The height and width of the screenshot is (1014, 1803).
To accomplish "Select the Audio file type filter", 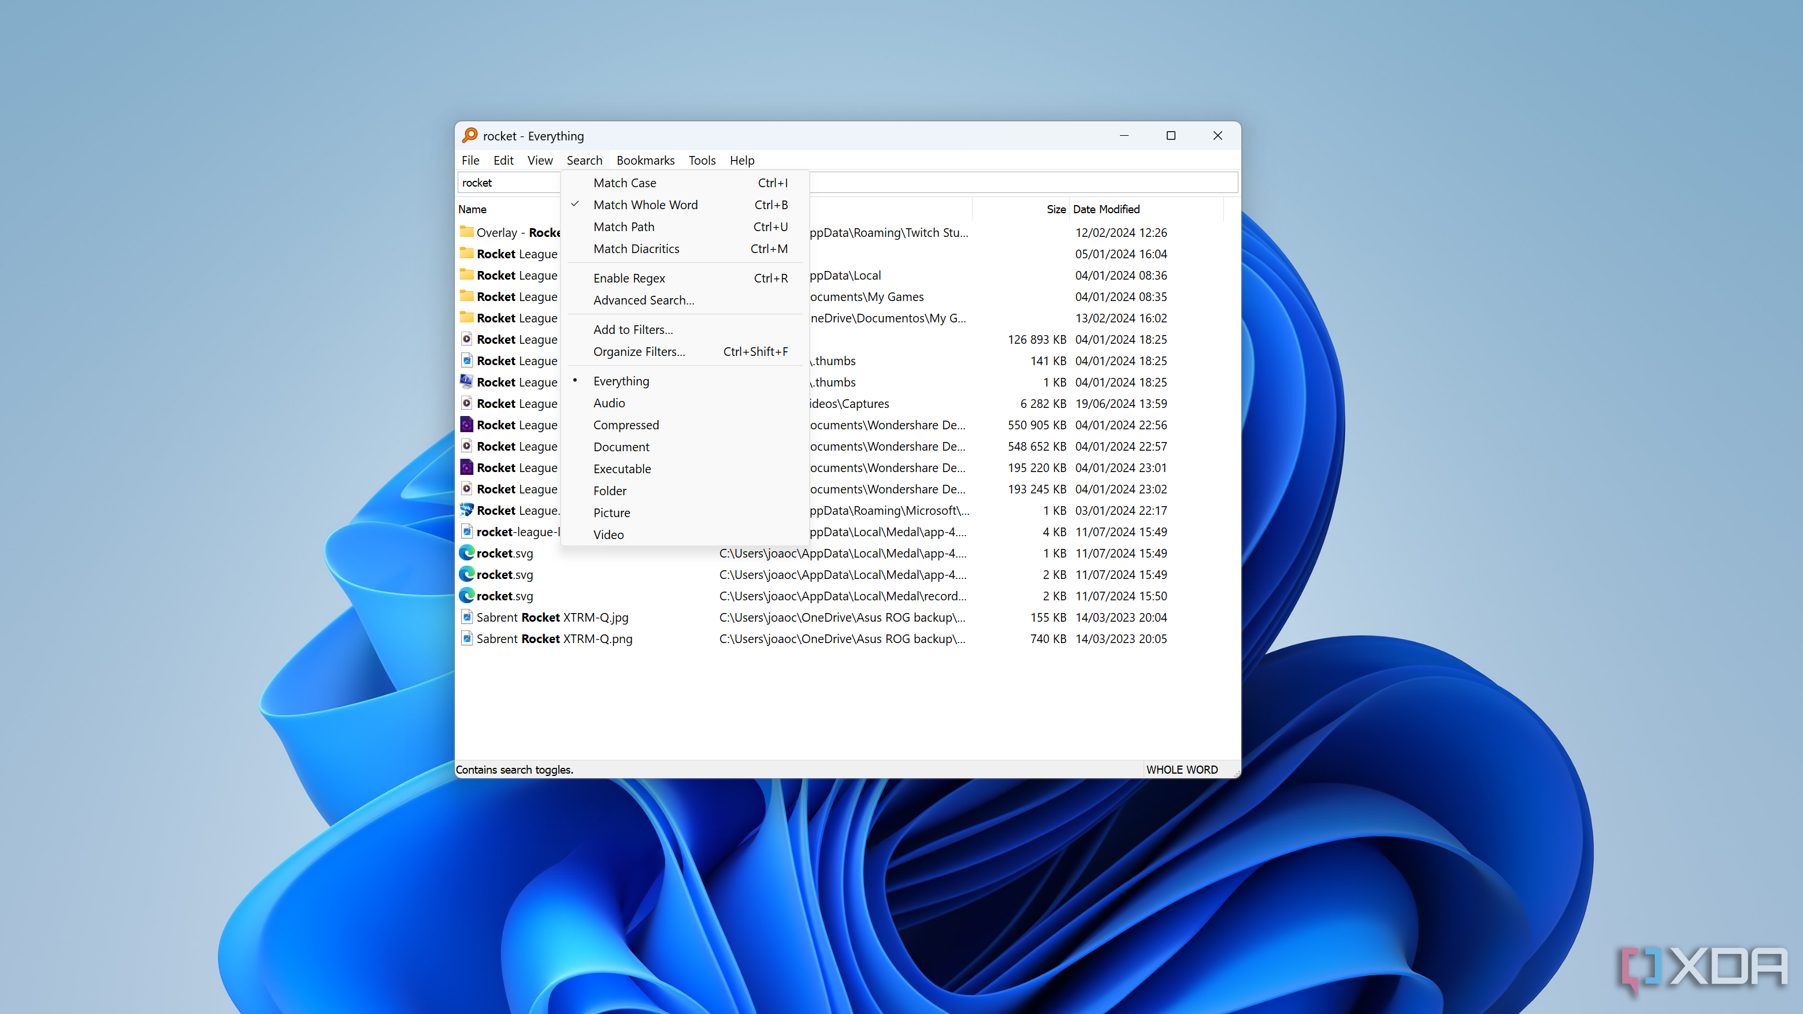I will [x=609, y=402].
